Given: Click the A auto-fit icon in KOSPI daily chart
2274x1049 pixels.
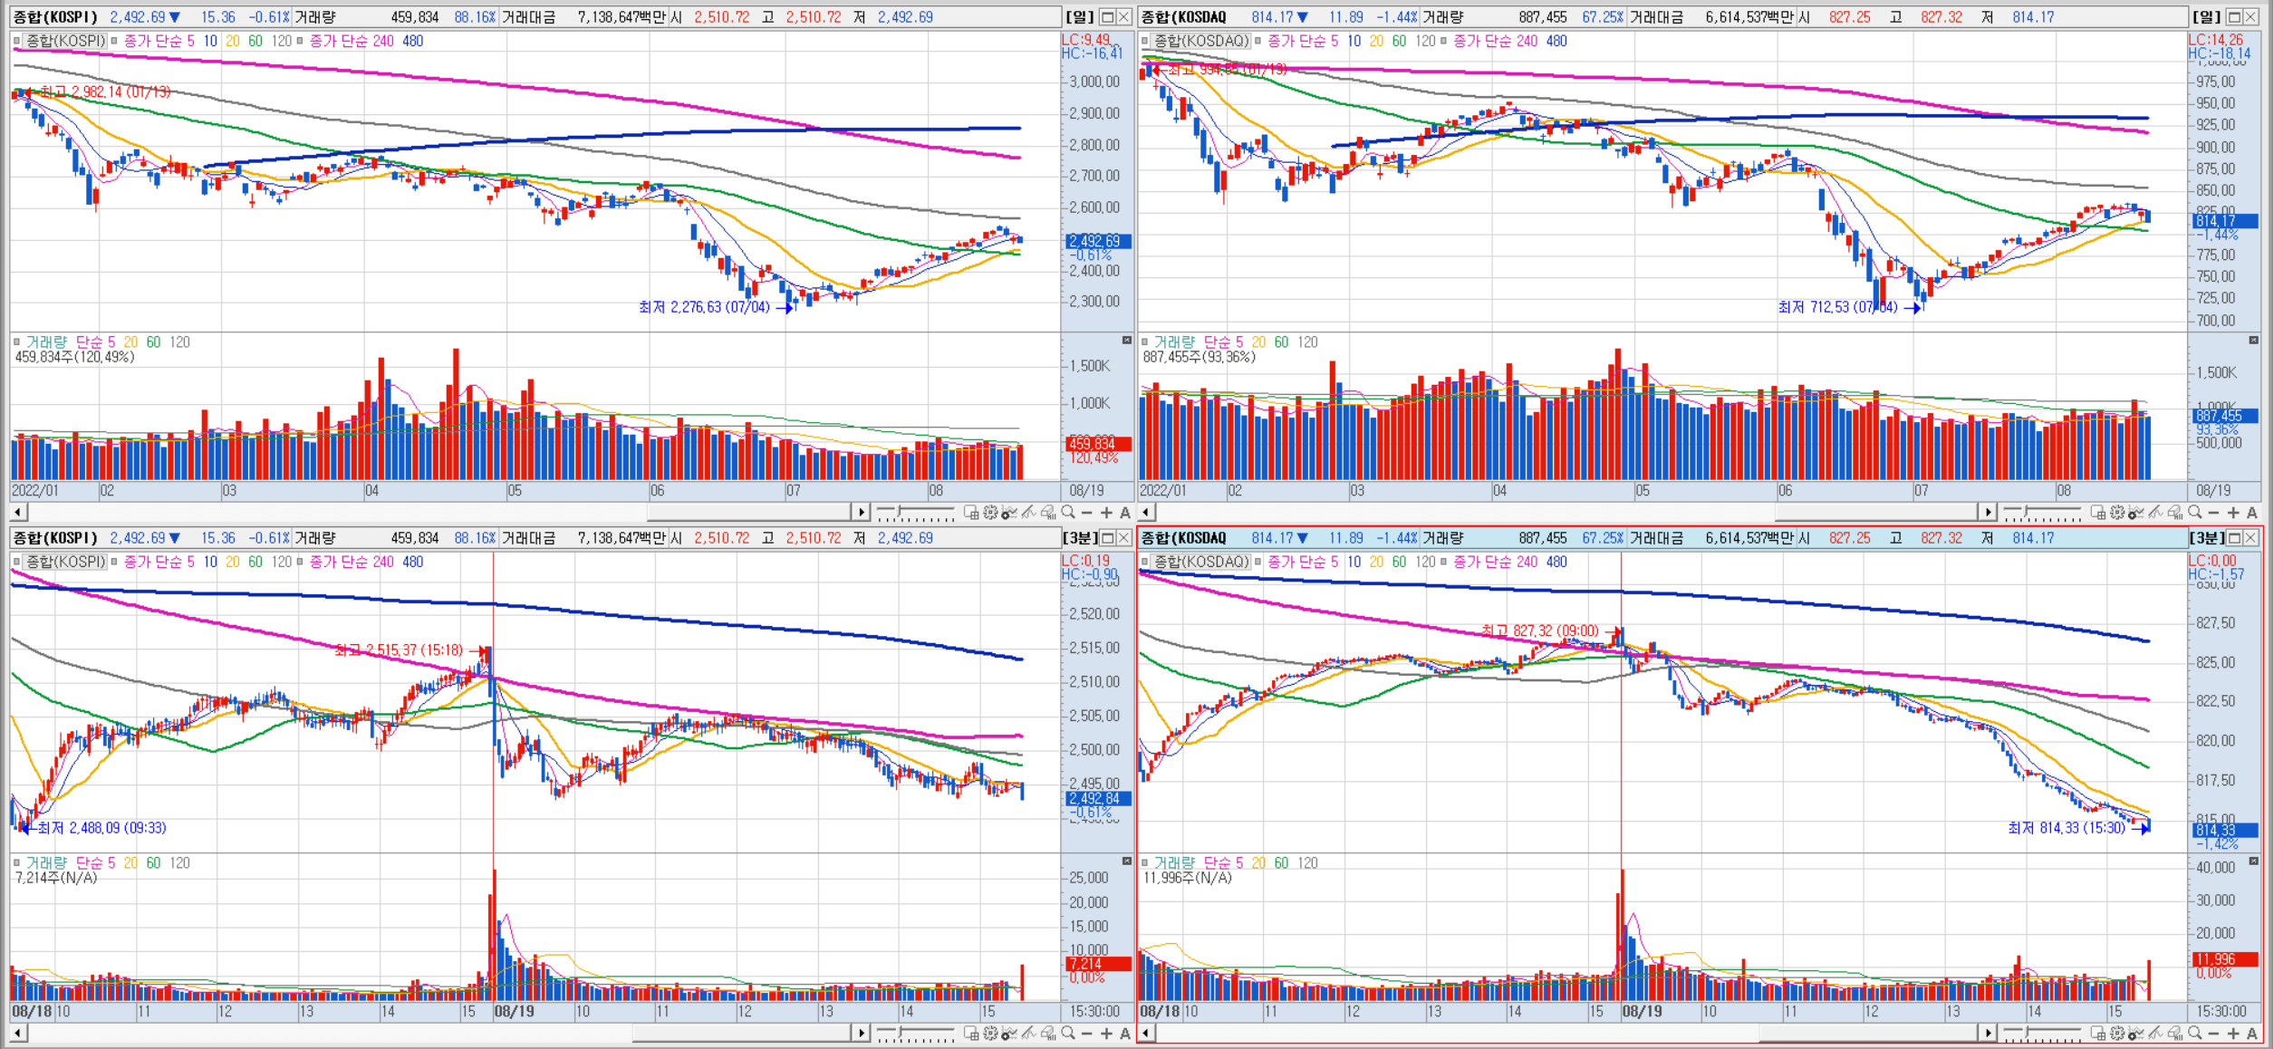Looking at the screenshot, I should point(1125,513).
